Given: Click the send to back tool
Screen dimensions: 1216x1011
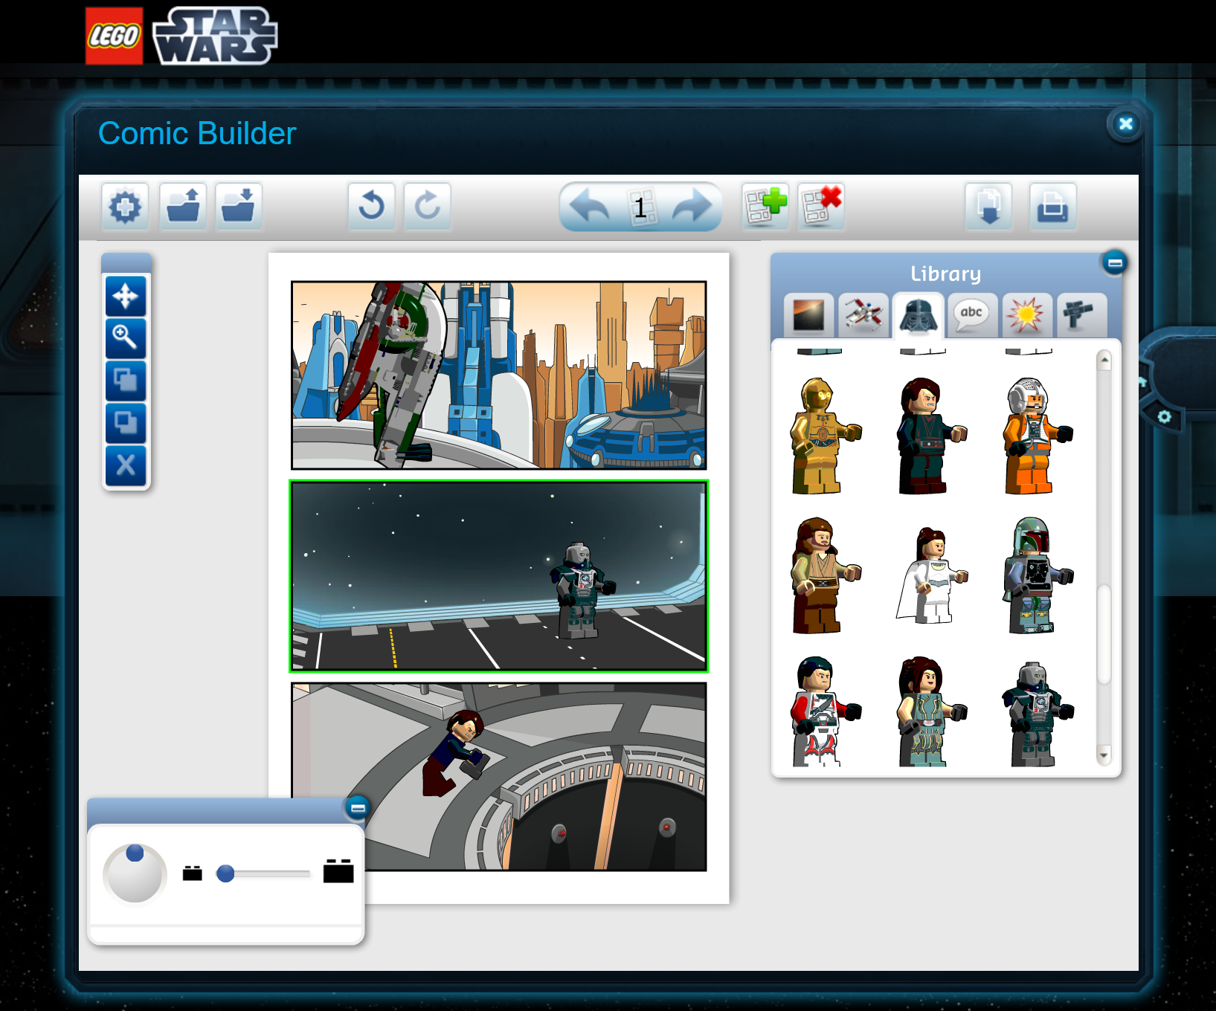Looking at the screenshot, I should [x=125, y=423].
